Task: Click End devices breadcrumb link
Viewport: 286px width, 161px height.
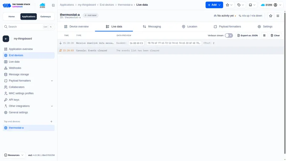Action: pyautogui.click(x=107, y=5)
